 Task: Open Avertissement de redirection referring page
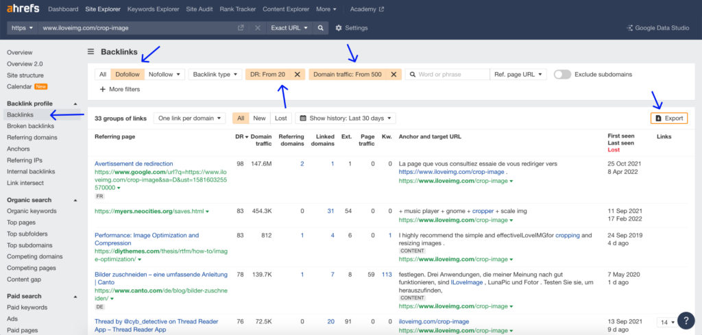[134, 164]
